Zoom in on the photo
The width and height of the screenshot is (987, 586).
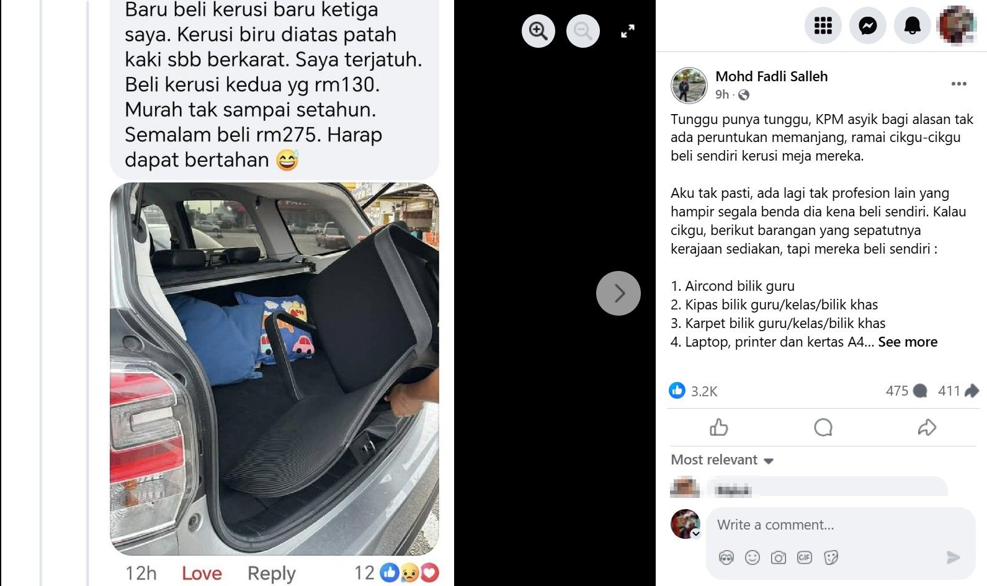538,30
